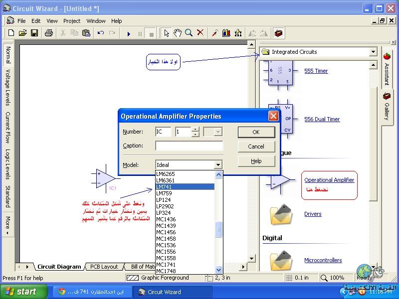Click the IC prefix input field
This screenshot has width=399, height=299.
point(163,132)
